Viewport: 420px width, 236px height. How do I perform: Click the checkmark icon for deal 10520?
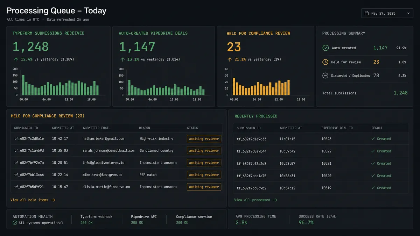click(373, 176)
